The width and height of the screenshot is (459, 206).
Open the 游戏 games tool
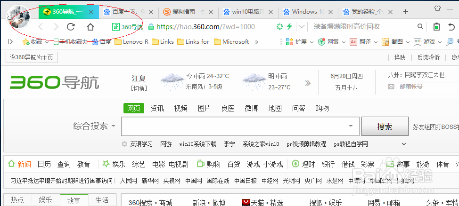[418, 42]
